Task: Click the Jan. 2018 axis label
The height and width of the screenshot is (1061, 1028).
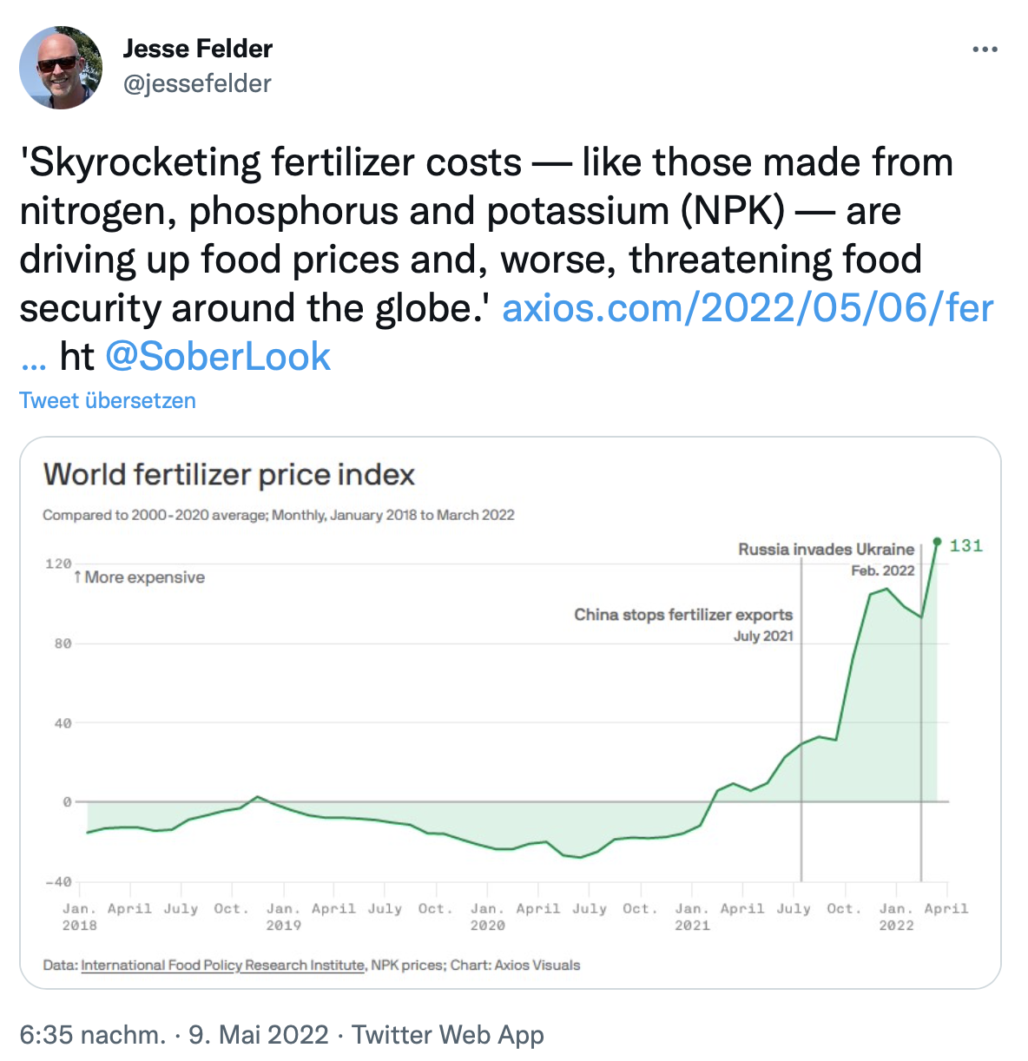Action: [80, 917]
